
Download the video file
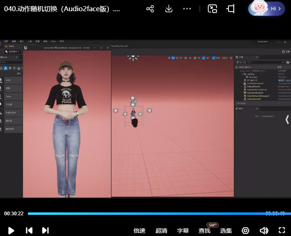coord(169,9)
